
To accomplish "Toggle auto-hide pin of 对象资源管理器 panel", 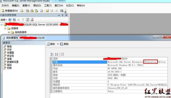I will coord(63,15).
